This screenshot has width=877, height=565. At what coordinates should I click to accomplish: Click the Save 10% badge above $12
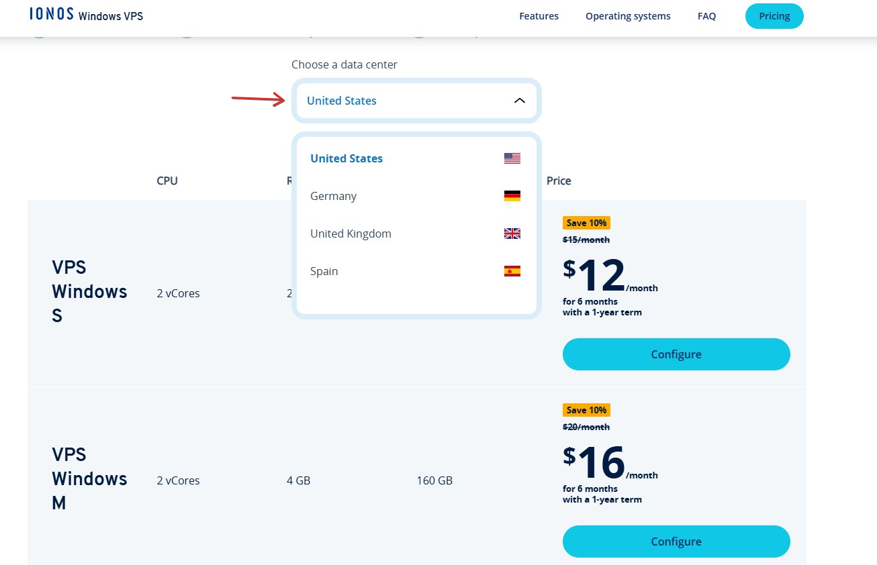click(x=586, y=223)
